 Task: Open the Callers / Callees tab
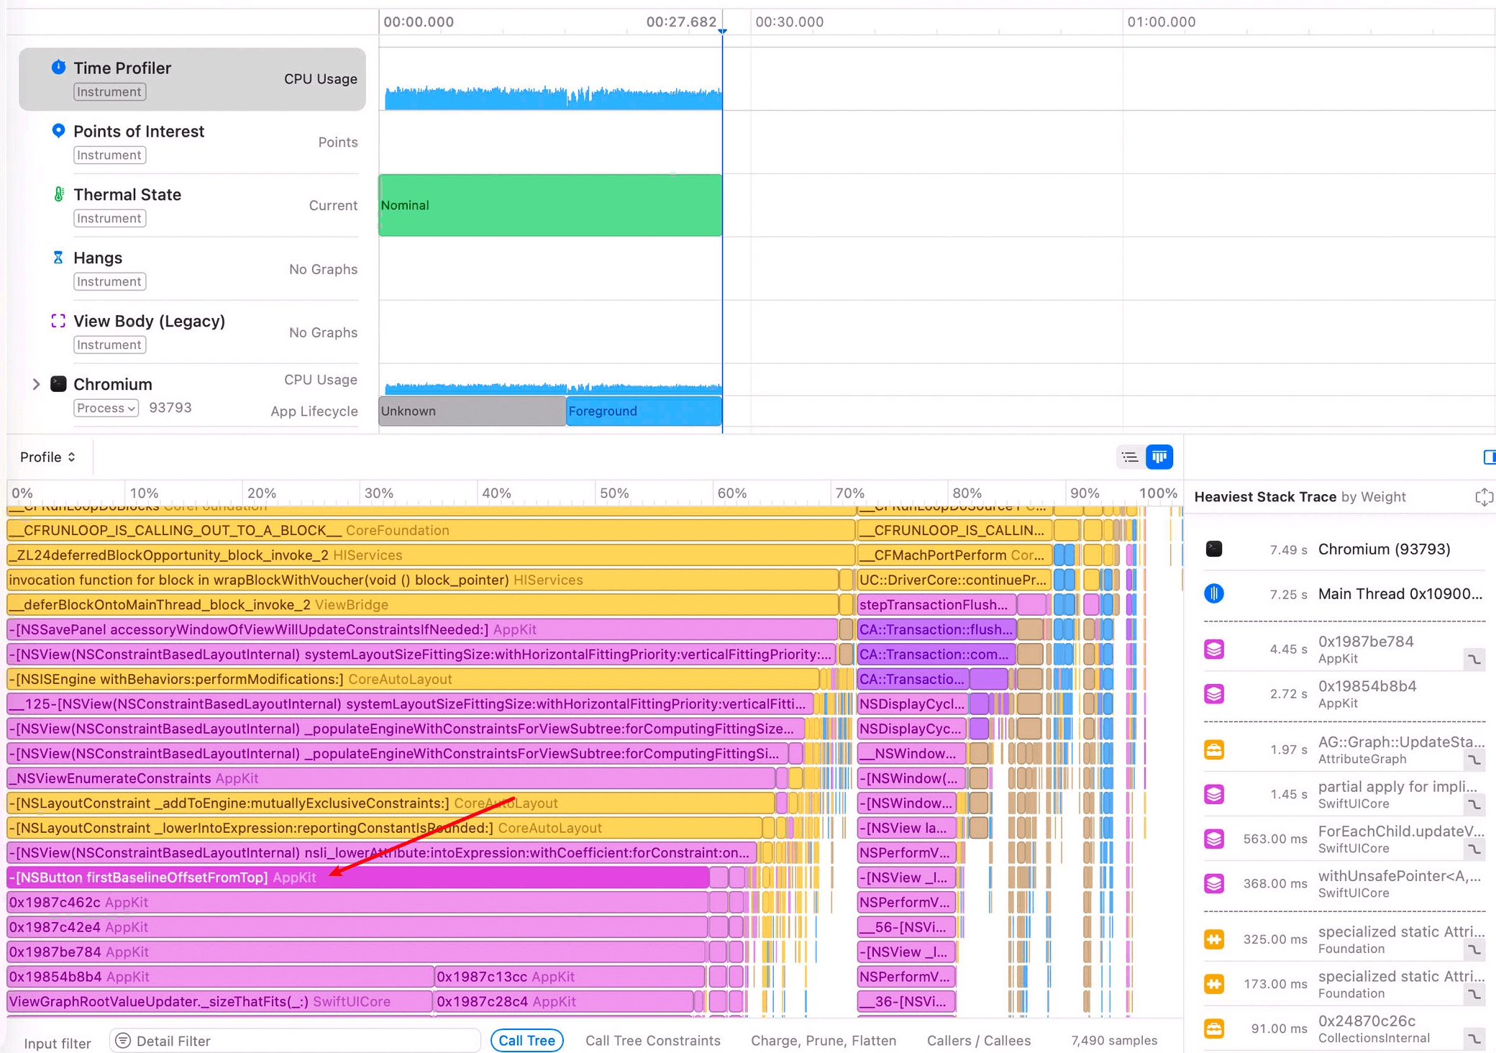coord(978,1040)
